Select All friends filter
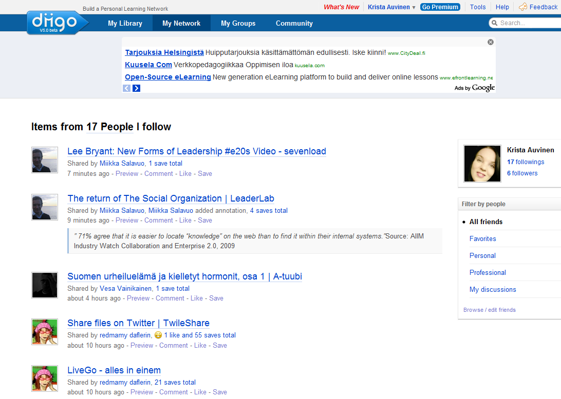This screenshot has height=399, width=561. [x=486, y=222]
